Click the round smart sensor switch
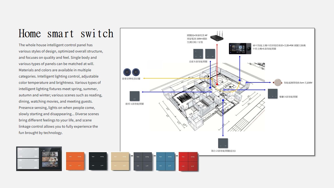Image resolution: width=334 pixels, height=188 pixels. (278, 83)
